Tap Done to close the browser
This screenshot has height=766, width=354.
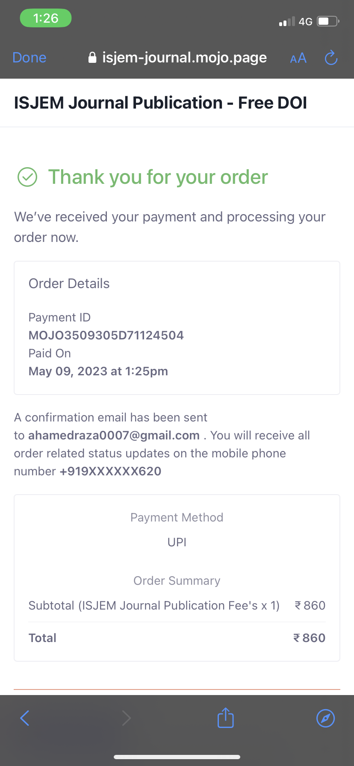pyautogui.click(x=29, y=58)
